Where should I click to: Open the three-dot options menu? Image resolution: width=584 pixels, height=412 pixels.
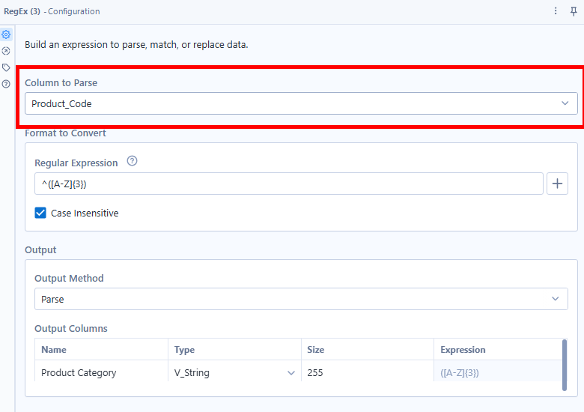(x=556, y=11)
